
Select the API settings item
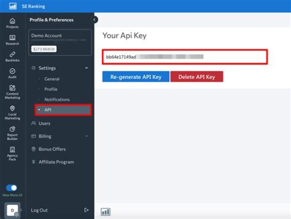[x=63, y=110]
